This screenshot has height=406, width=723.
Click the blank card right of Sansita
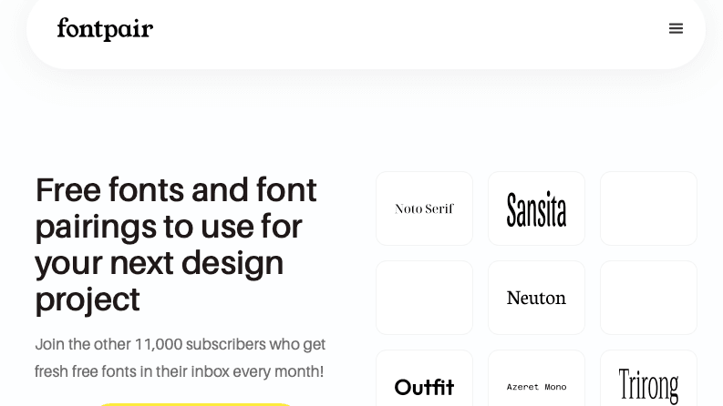pyautogui.click(x=648, y=208)
